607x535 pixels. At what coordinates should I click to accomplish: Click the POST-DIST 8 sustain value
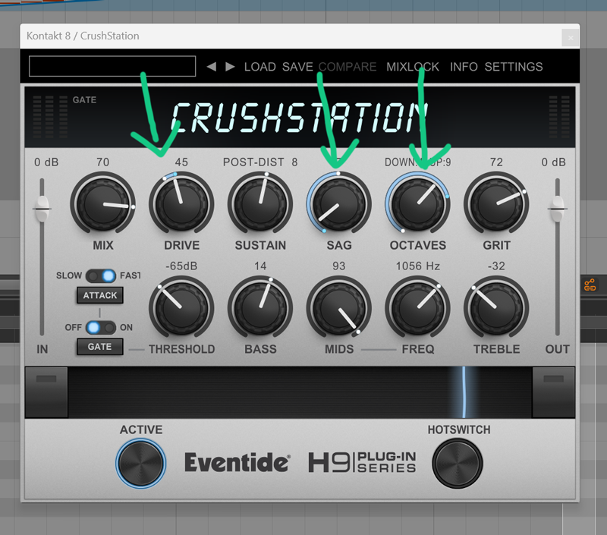coord(260,162)
